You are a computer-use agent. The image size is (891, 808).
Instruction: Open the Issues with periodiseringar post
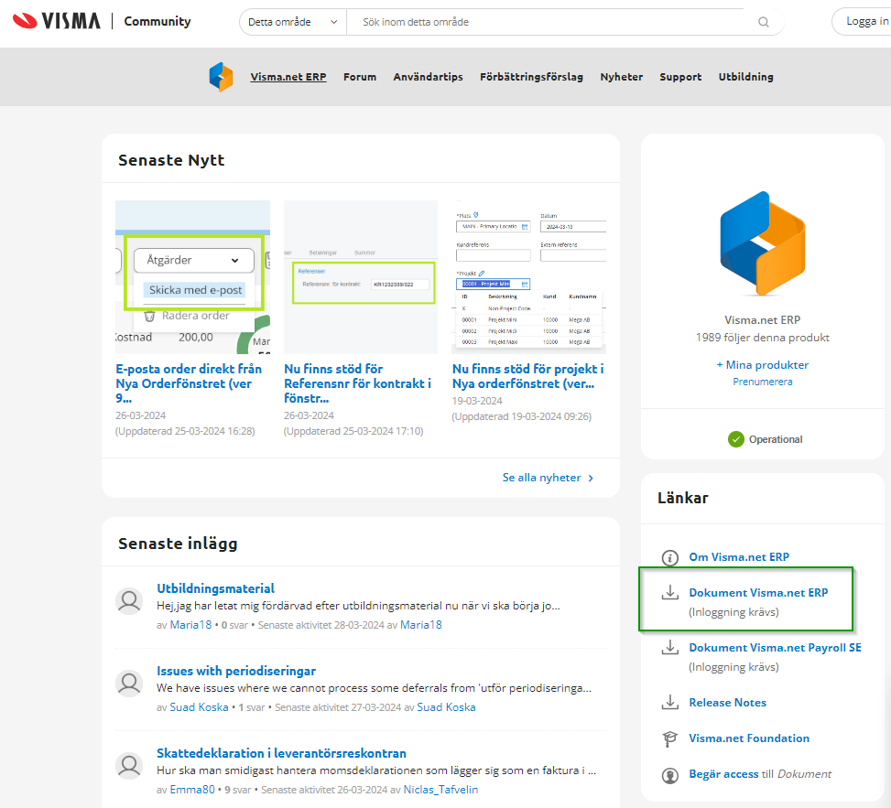[236, 671]
